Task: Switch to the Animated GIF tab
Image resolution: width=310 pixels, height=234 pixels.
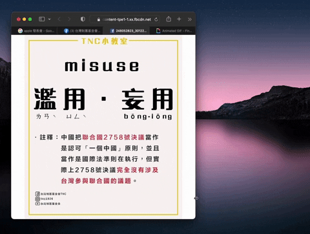Action: pyautogui.click(x=172, y=31)
